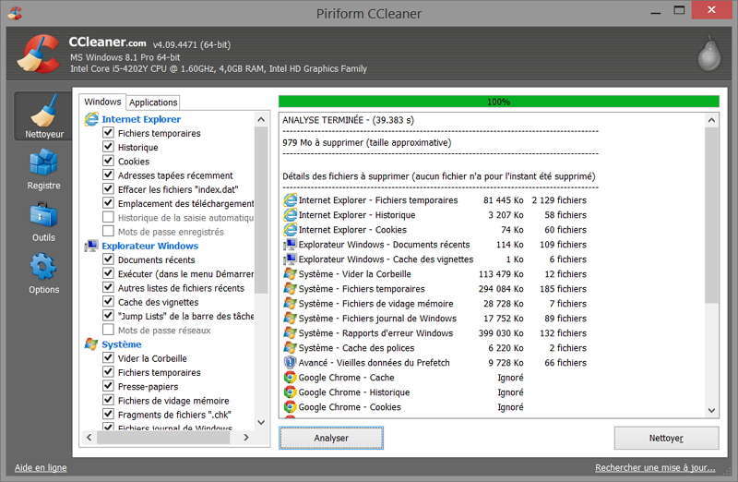
Task: Enable Historique de la saisie automatique
Action: 108,217
